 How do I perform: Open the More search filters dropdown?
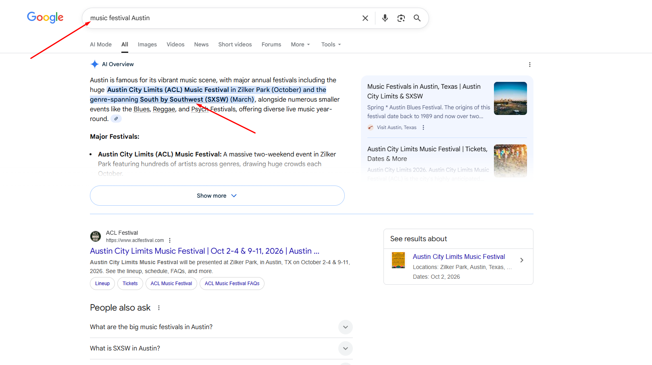point(300,44)
